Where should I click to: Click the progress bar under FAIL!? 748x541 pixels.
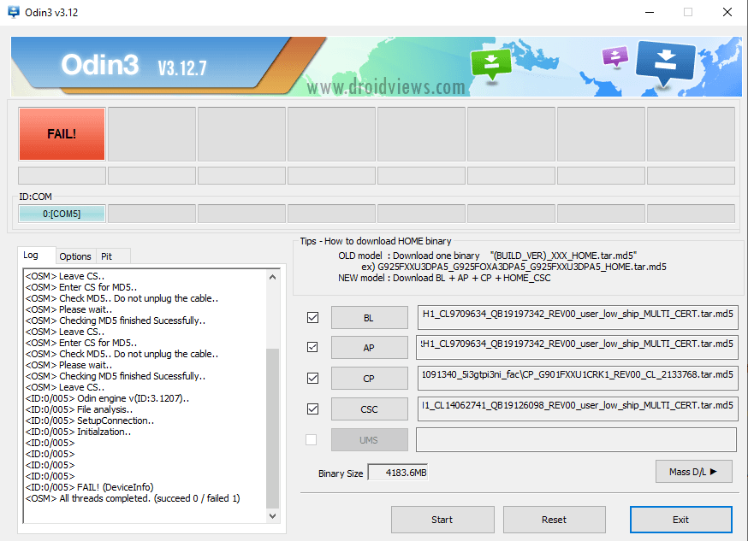tap(62, 175)
